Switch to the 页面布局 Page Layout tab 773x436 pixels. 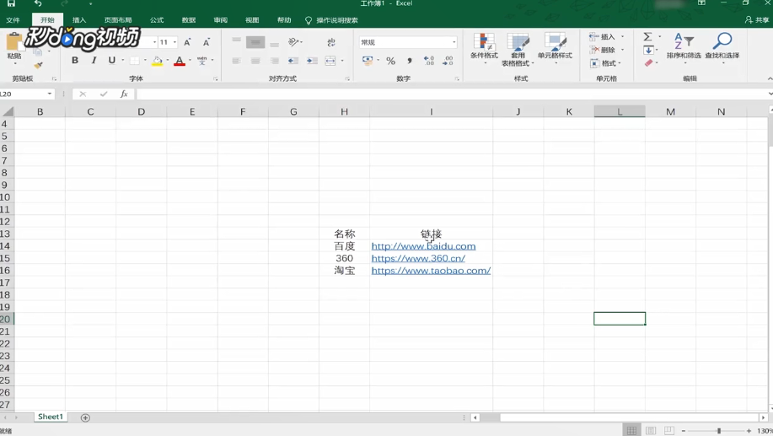(x=118, y=20)
